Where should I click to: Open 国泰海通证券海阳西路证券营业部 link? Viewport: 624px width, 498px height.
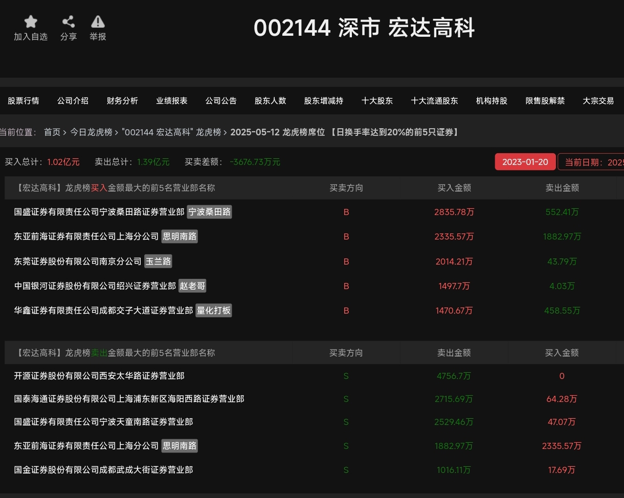129,399
